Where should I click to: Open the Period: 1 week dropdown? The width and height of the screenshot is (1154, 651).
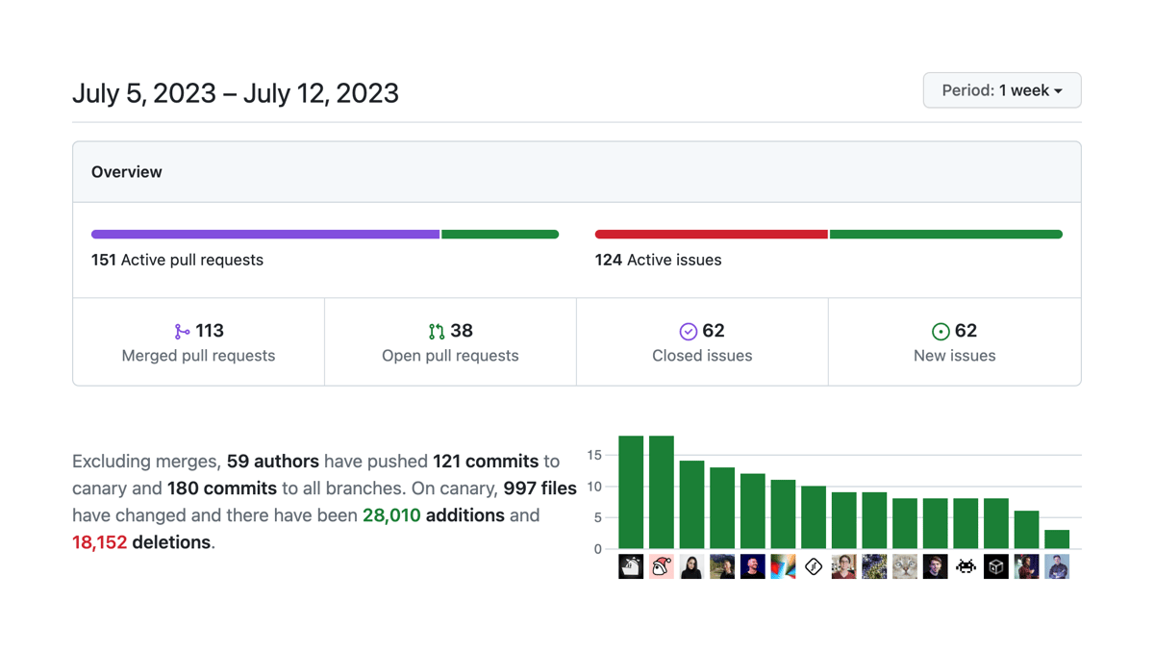click(x=1001, y=89)
